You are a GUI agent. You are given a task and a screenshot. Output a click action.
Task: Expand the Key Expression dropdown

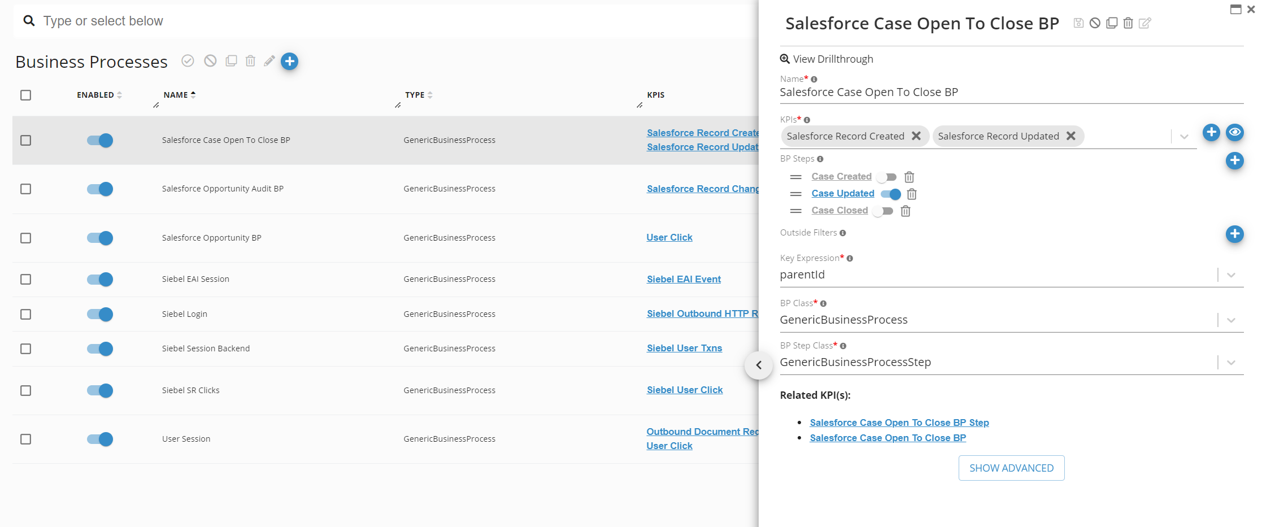(x=1231, y=275)
